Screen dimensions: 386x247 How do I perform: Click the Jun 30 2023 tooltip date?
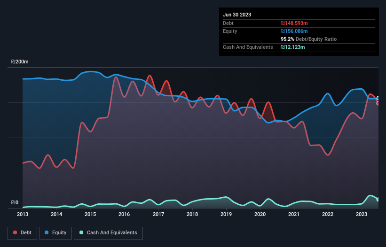click(237, 15)
